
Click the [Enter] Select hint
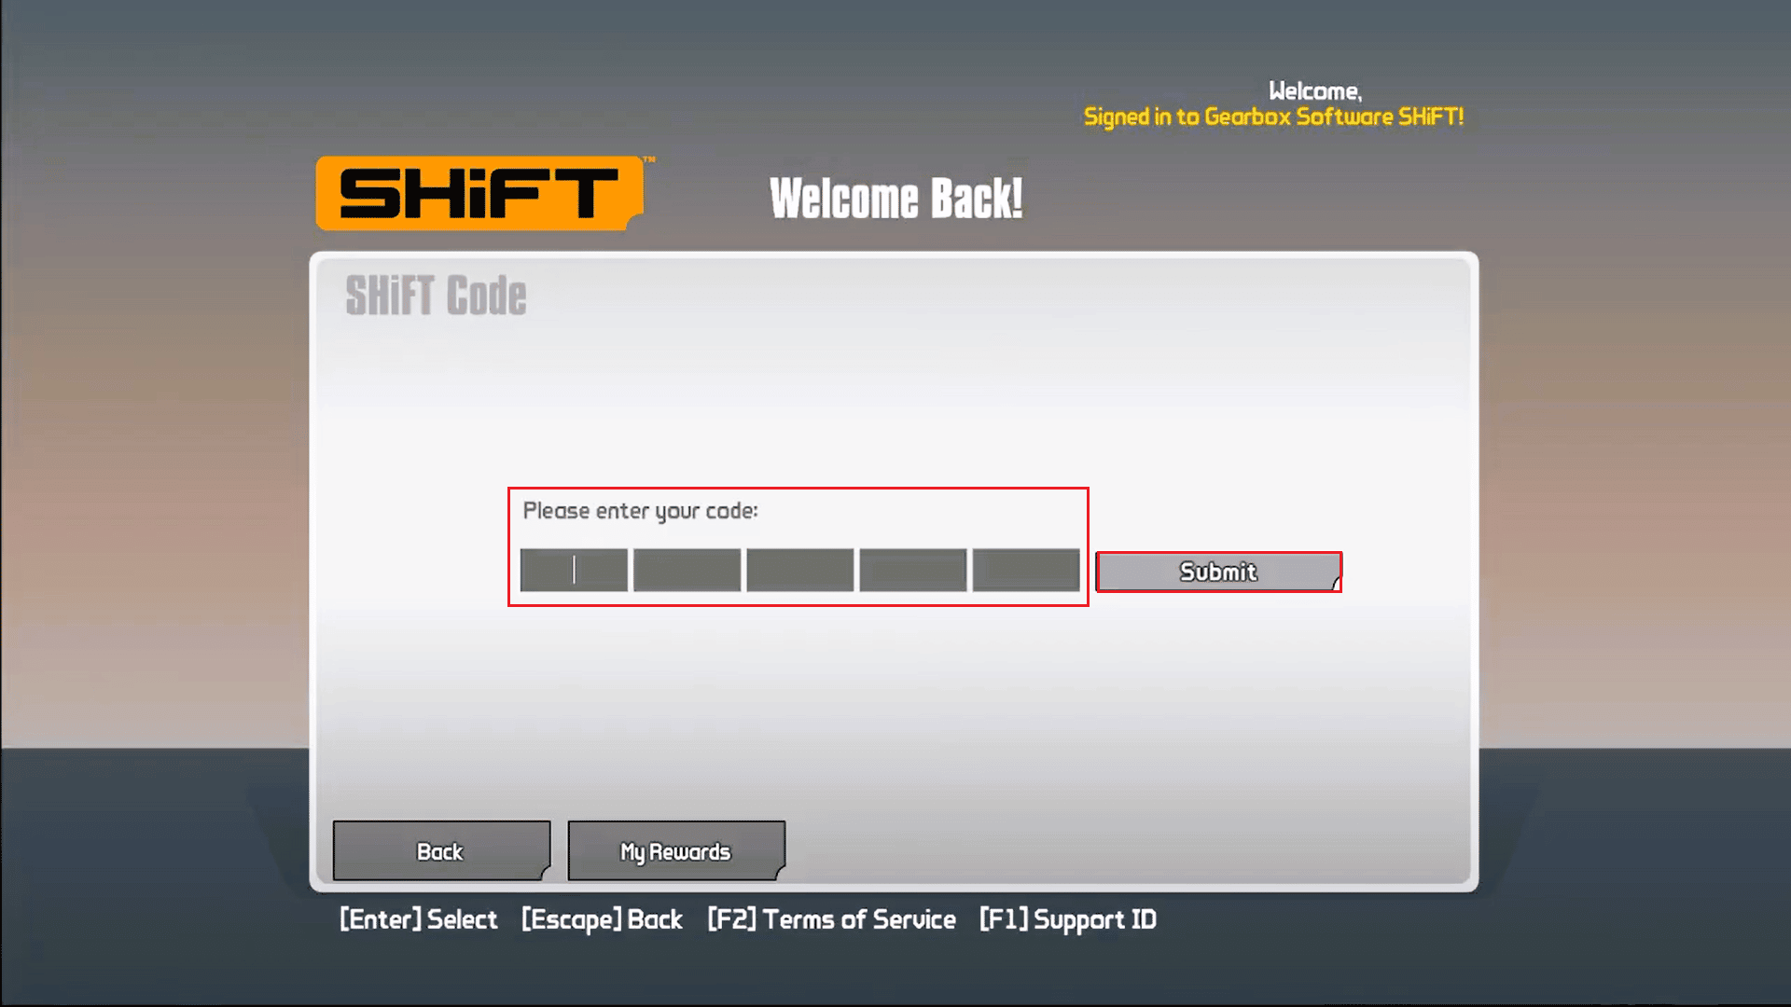click(419, 919)
